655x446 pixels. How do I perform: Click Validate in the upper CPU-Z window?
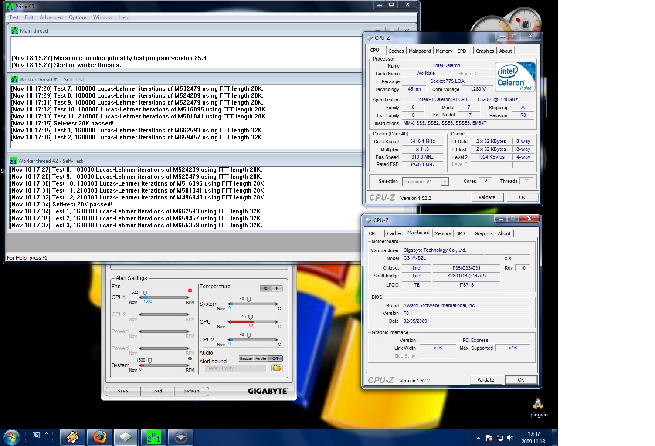487,197
